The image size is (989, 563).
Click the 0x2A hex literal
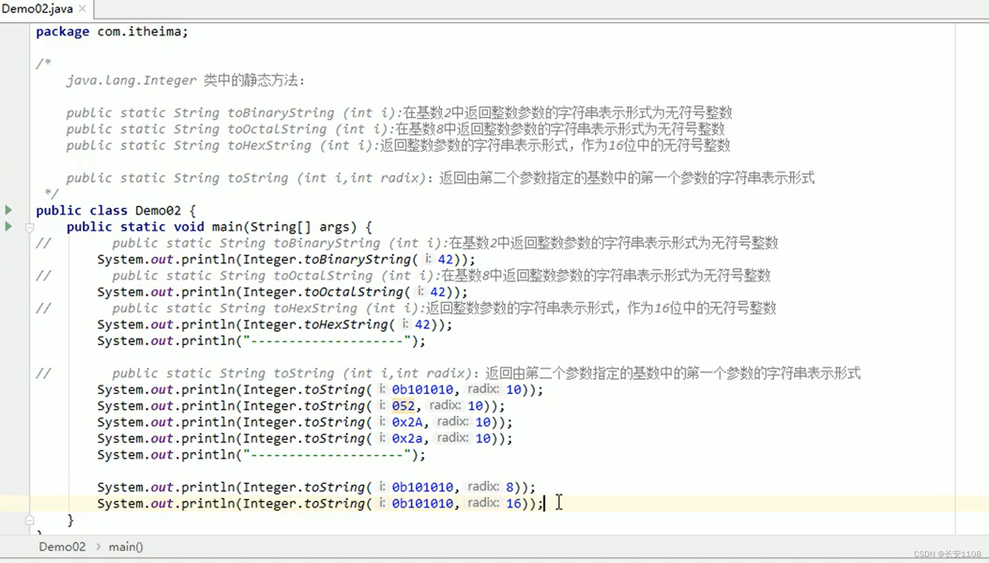(407, 422)
